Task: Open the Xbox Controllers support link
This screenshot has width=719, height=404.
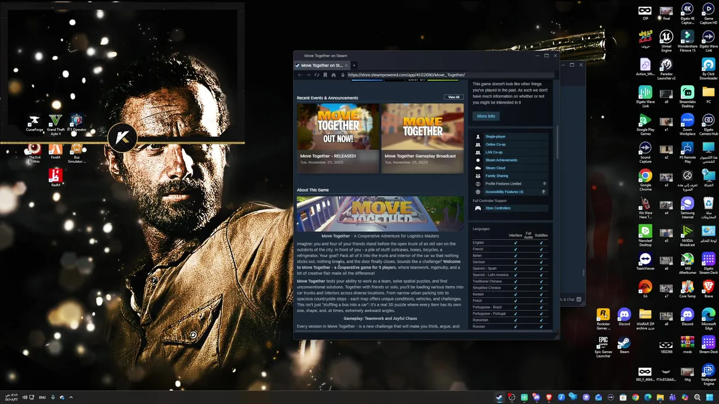Action: (498, 208)
